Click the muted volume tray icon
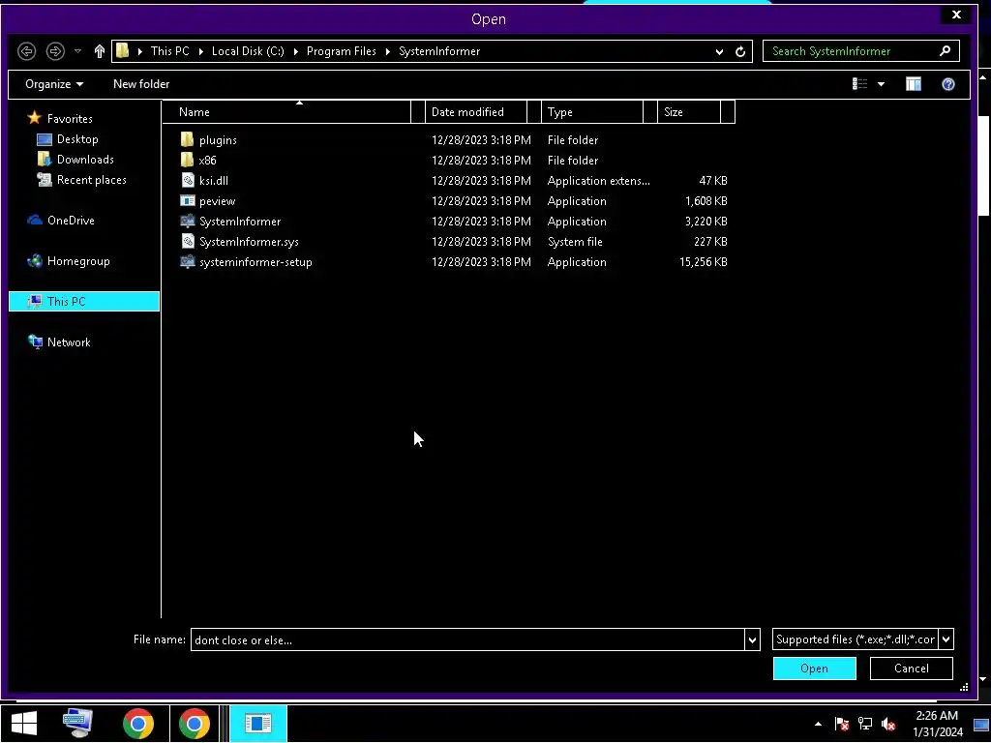Screen dimensions: 991x743 [888, 724]
